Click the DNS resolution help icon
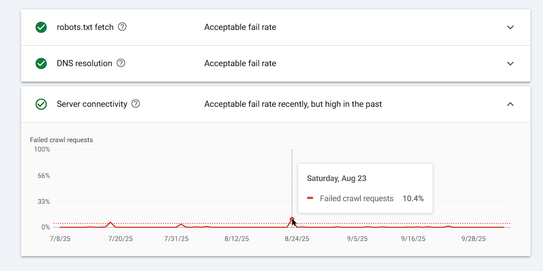The image size is (543, 271). click(x=121, y=63)
